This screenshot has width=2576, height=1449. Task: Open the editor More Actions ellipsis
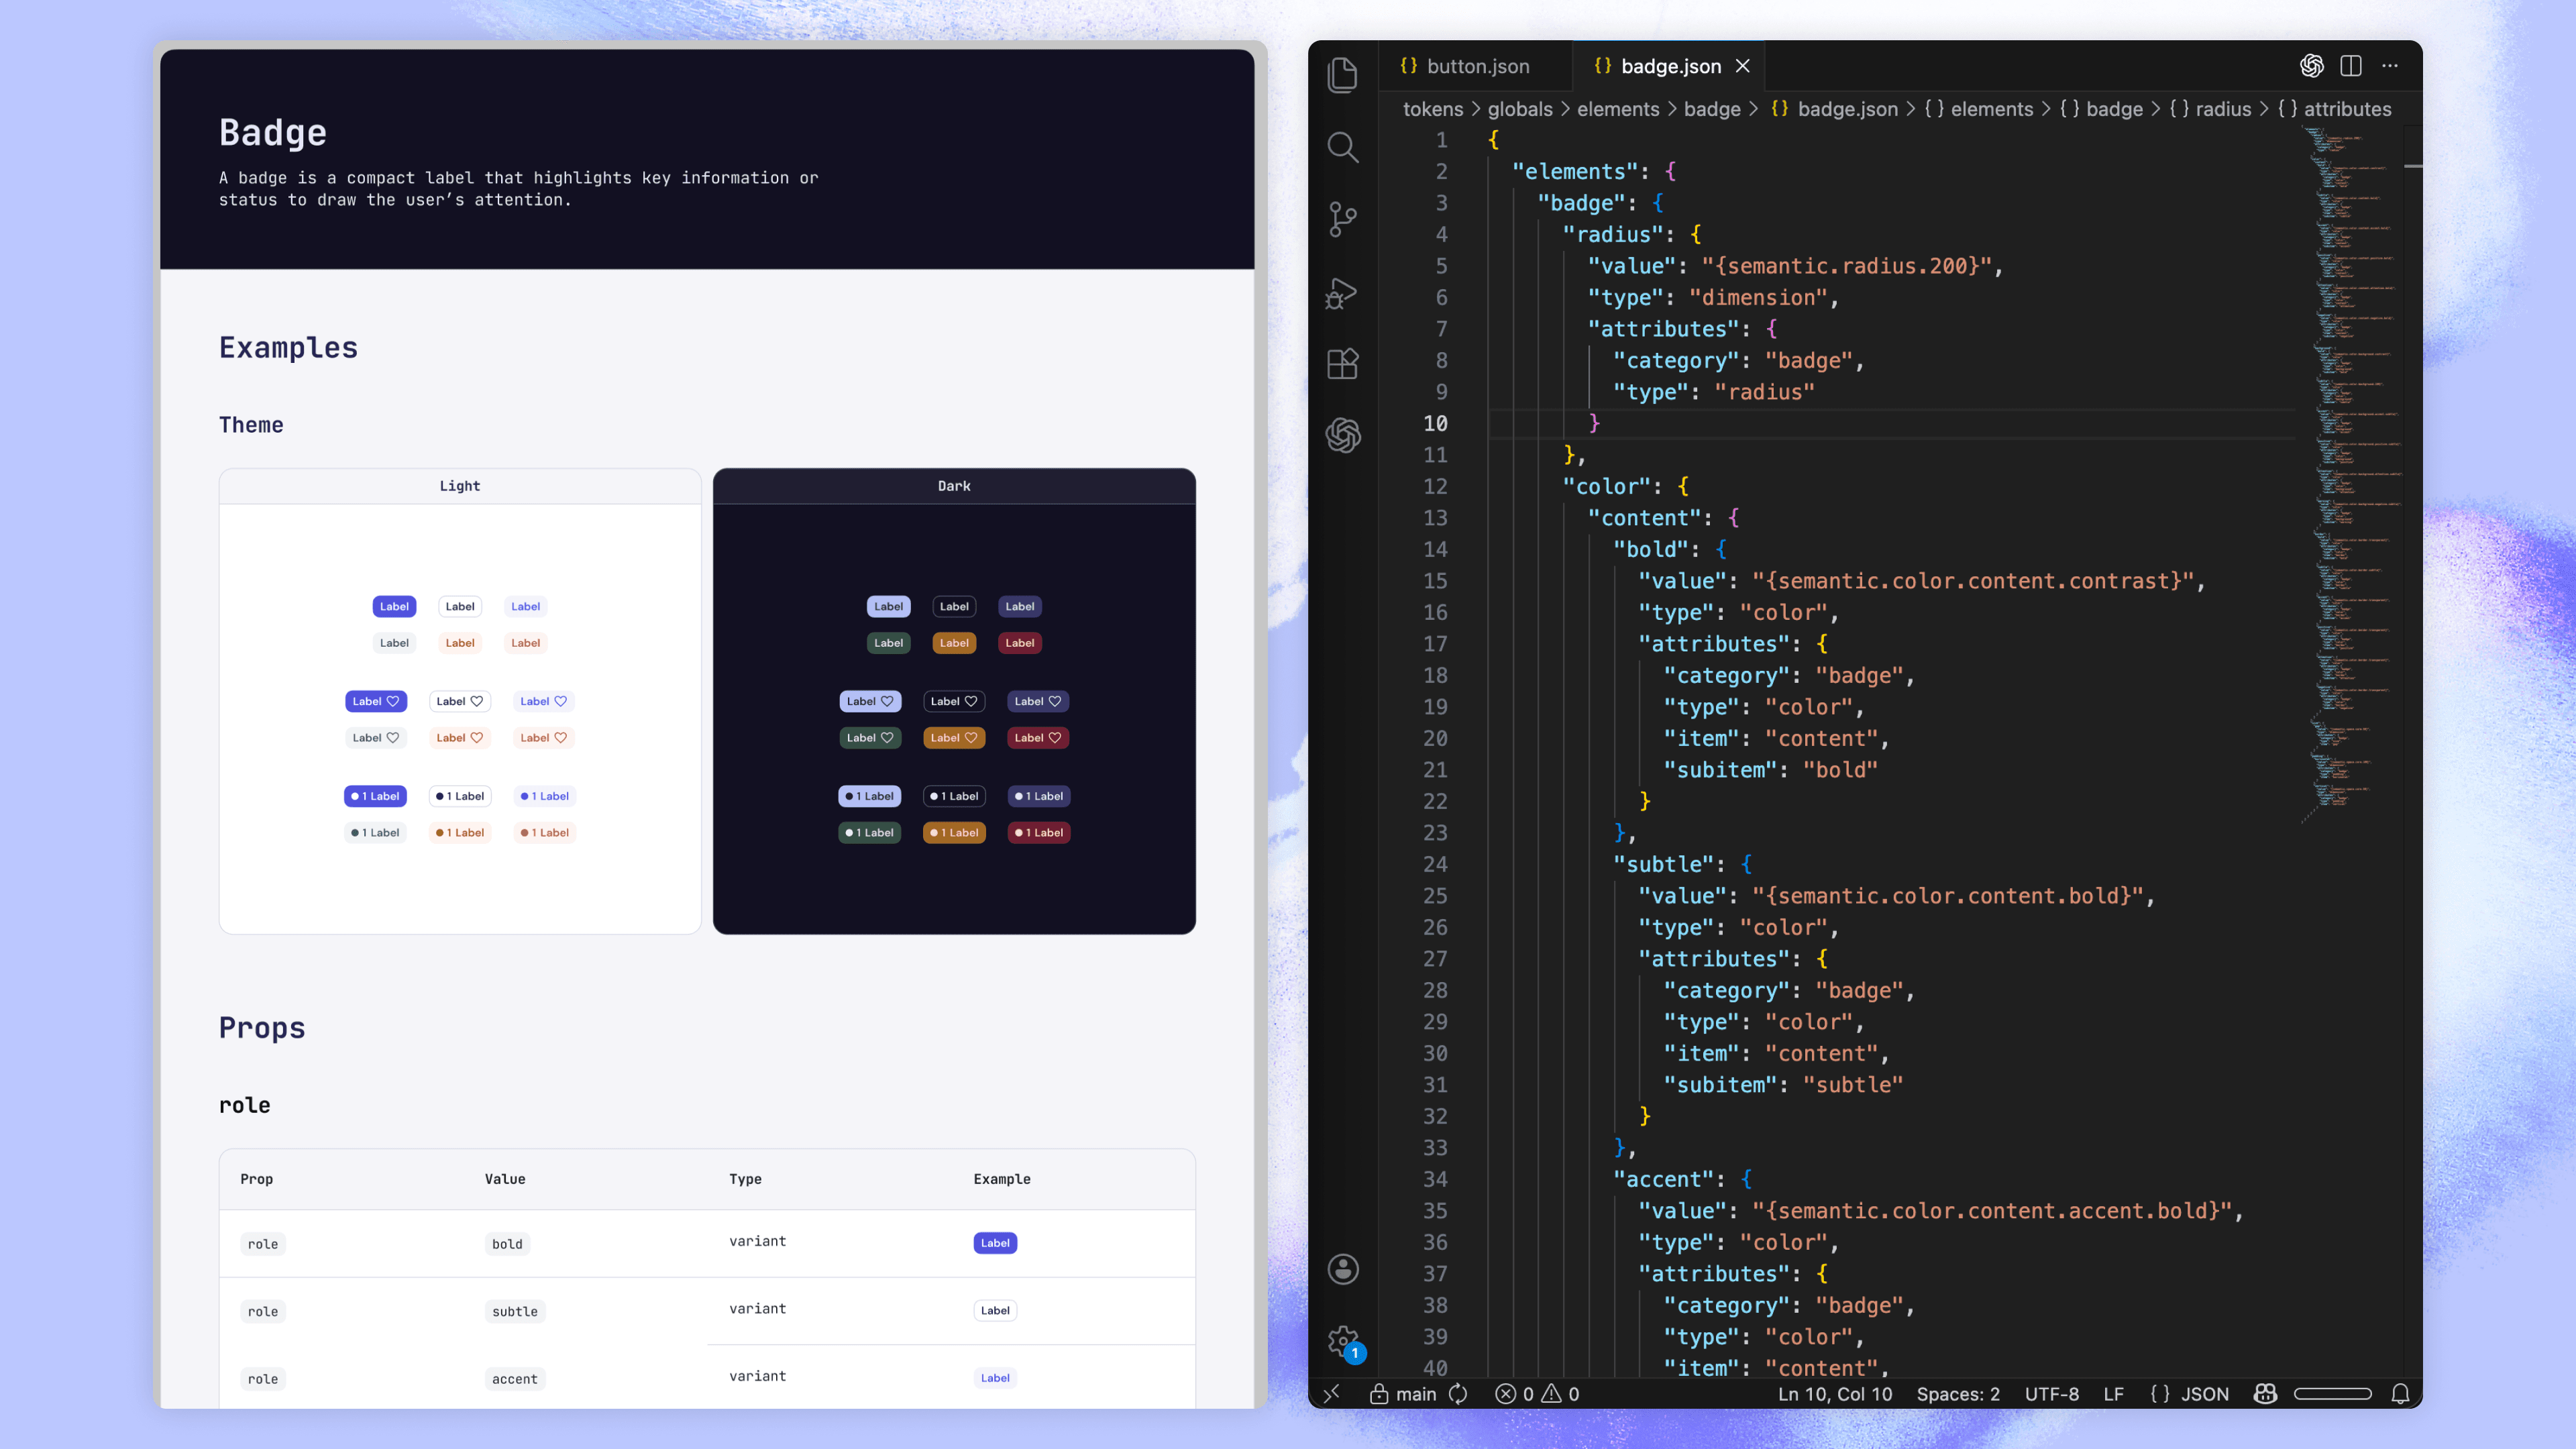pyautogui.click(x=2390, y=66)
